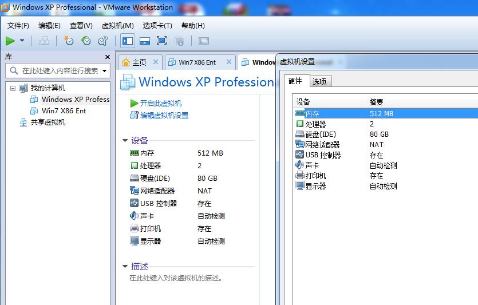The height and width of the screenshot is (305, 478).
Task: Open the snapshot manager icon
Action: click(103, 41)
